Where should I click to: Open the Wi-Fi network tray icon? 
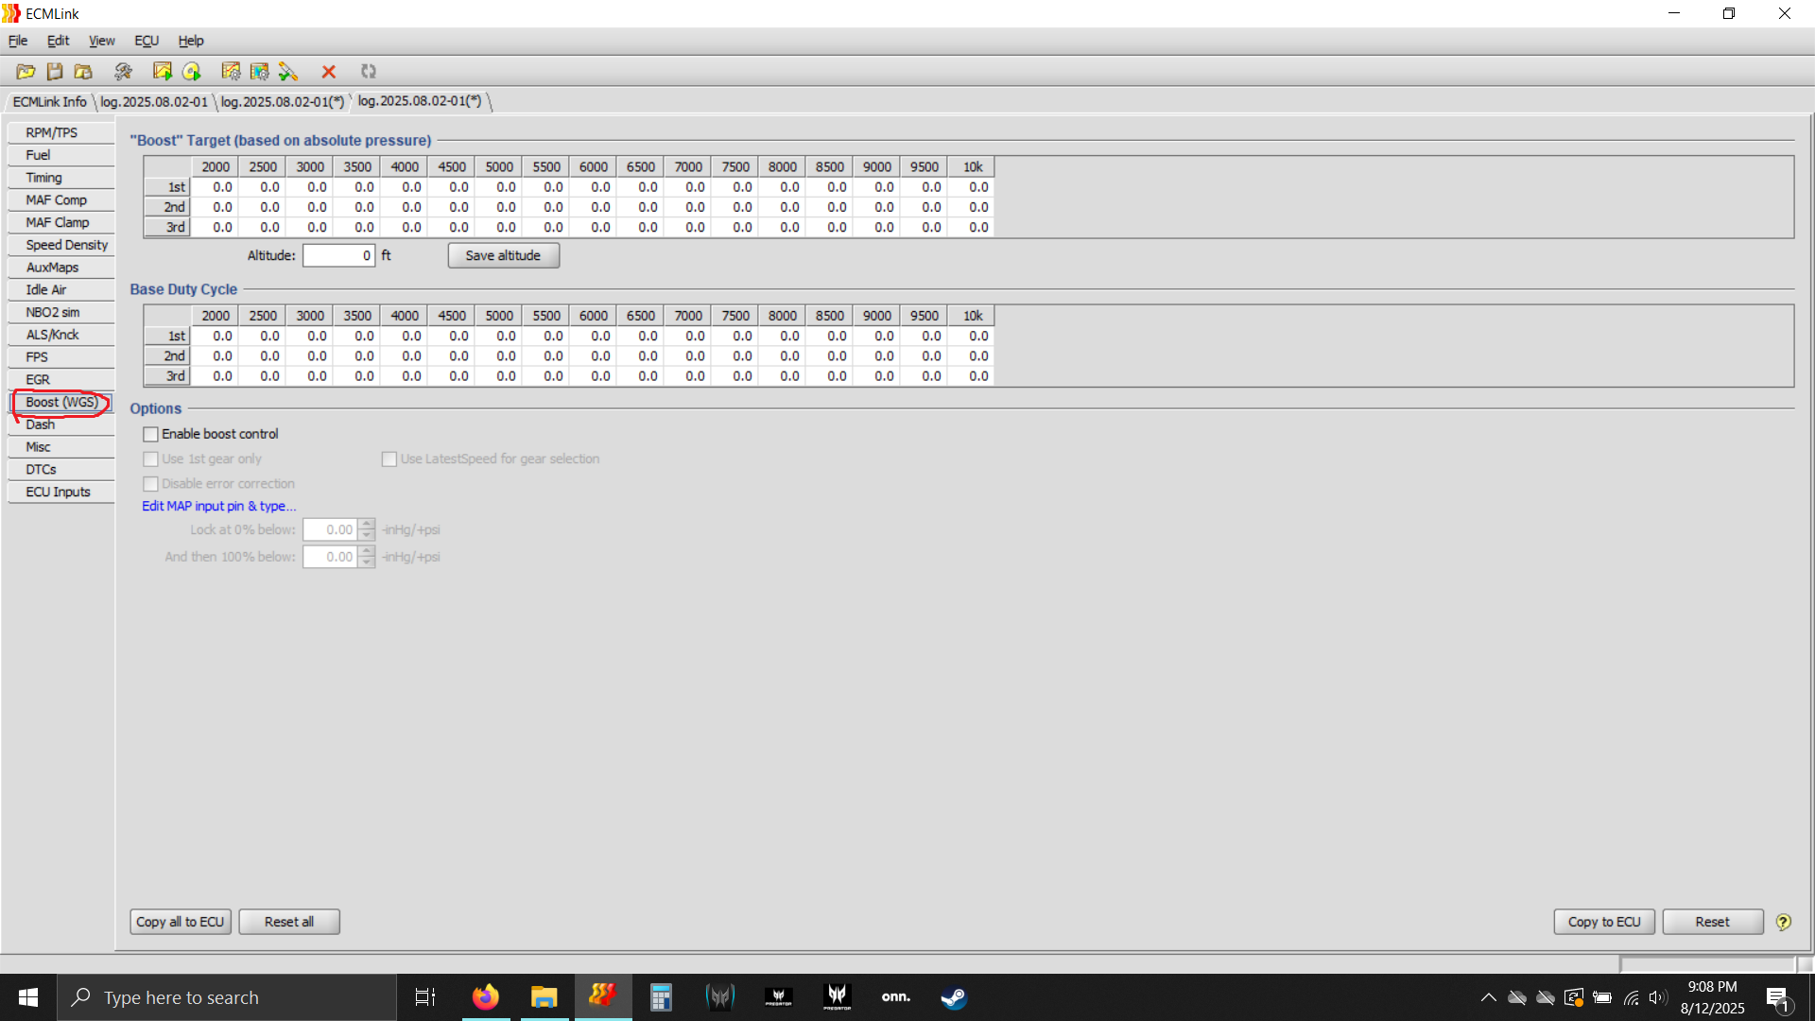click(1632, 997)
